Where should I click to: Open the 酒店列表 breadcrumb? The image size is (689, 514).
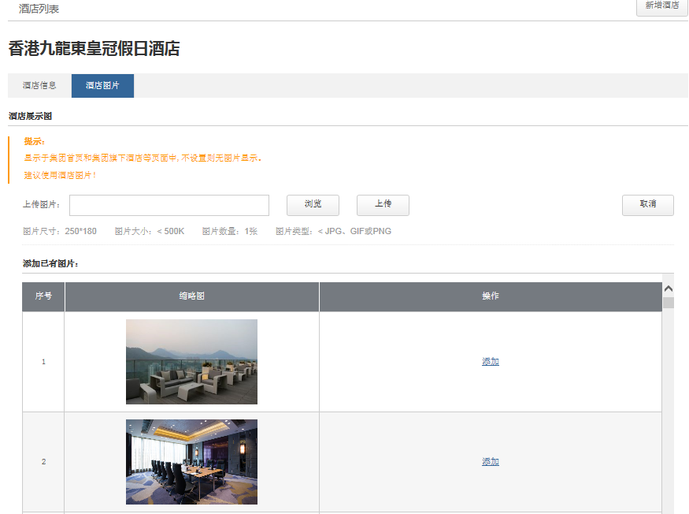tap(39, 9)
